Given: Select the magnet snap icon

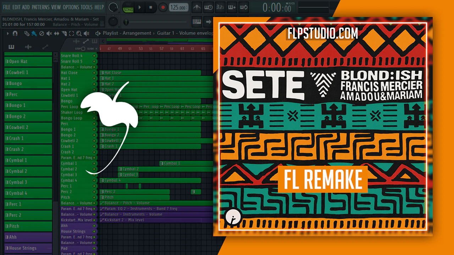Looking at the screenshot, I should pyautogui.click(x=15, y=33).
